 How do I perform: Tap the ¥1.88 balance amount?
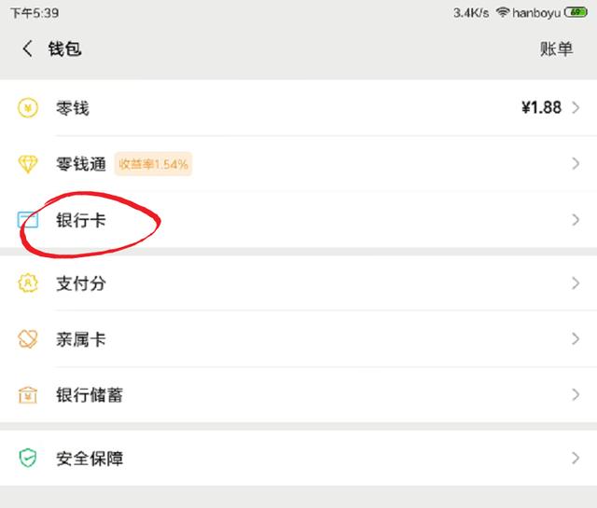[541, 108]
